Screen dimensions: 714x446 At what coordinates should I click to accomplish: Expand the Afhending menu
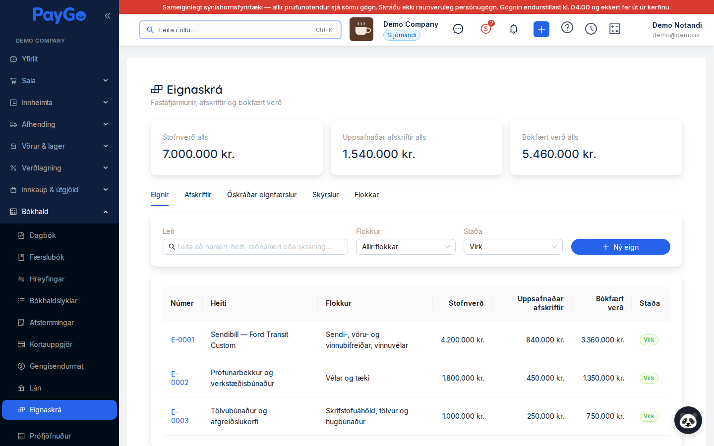(x=59, y=124)
